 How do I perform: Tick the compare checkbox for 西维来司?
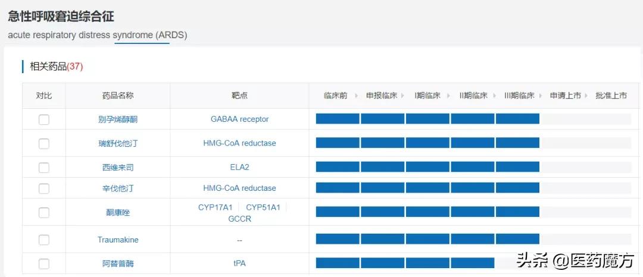pyautogui.click(x=44, y=168)
